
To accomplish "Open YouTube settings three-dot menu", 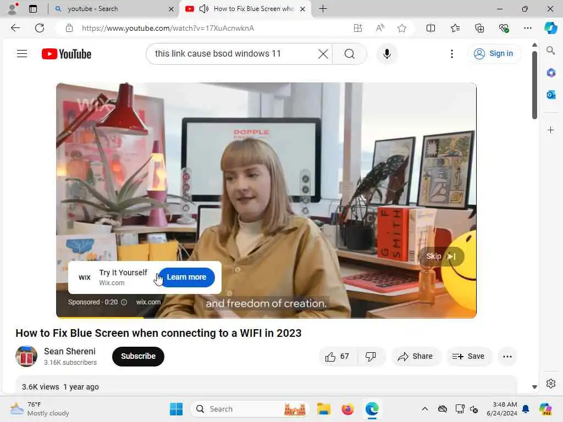I will [452, 54].
